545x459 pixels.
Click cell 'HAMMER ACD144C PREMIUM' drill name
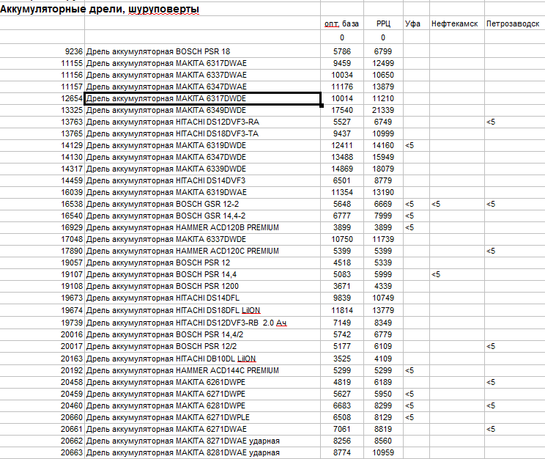(x=202, y=370)
